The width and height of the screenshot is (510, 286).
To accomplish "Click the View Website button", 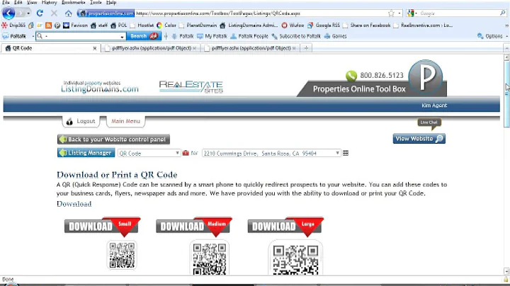I will tap(419, 139).
